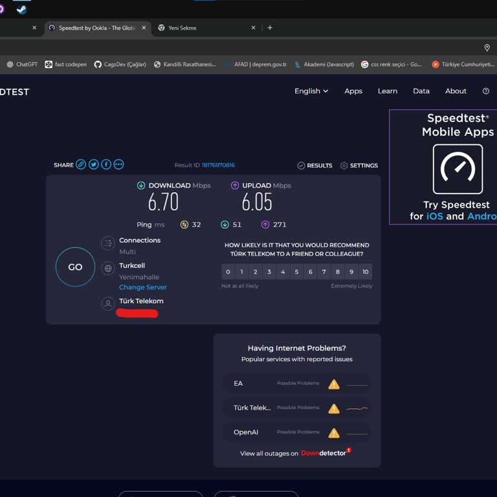Screen dimensions: 497x497
Task: Open ChatGPT bookmark
Action: [x=22, y=64]
